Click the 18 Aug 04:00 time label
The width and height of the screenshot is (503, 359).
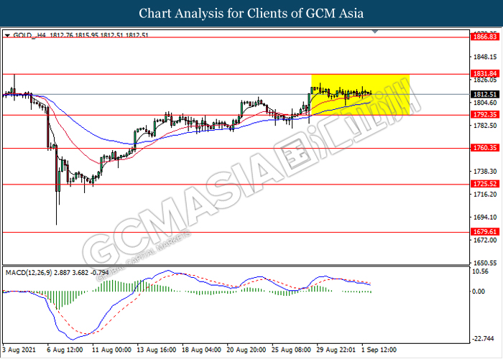[201, 350]
